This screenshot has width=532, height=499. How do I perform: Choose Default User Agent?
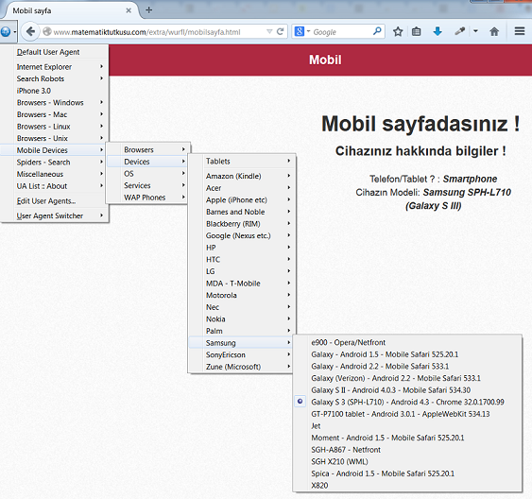(x=55, y=52)
